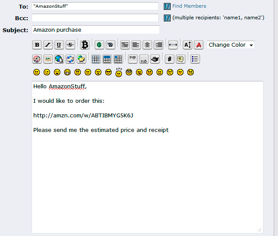278x236 pixels.
Task: Click the icon beside Find Members
Action: pos(167,6)
